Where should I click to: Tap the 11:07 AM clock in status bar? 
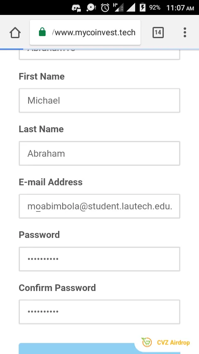tap(180, 8)
